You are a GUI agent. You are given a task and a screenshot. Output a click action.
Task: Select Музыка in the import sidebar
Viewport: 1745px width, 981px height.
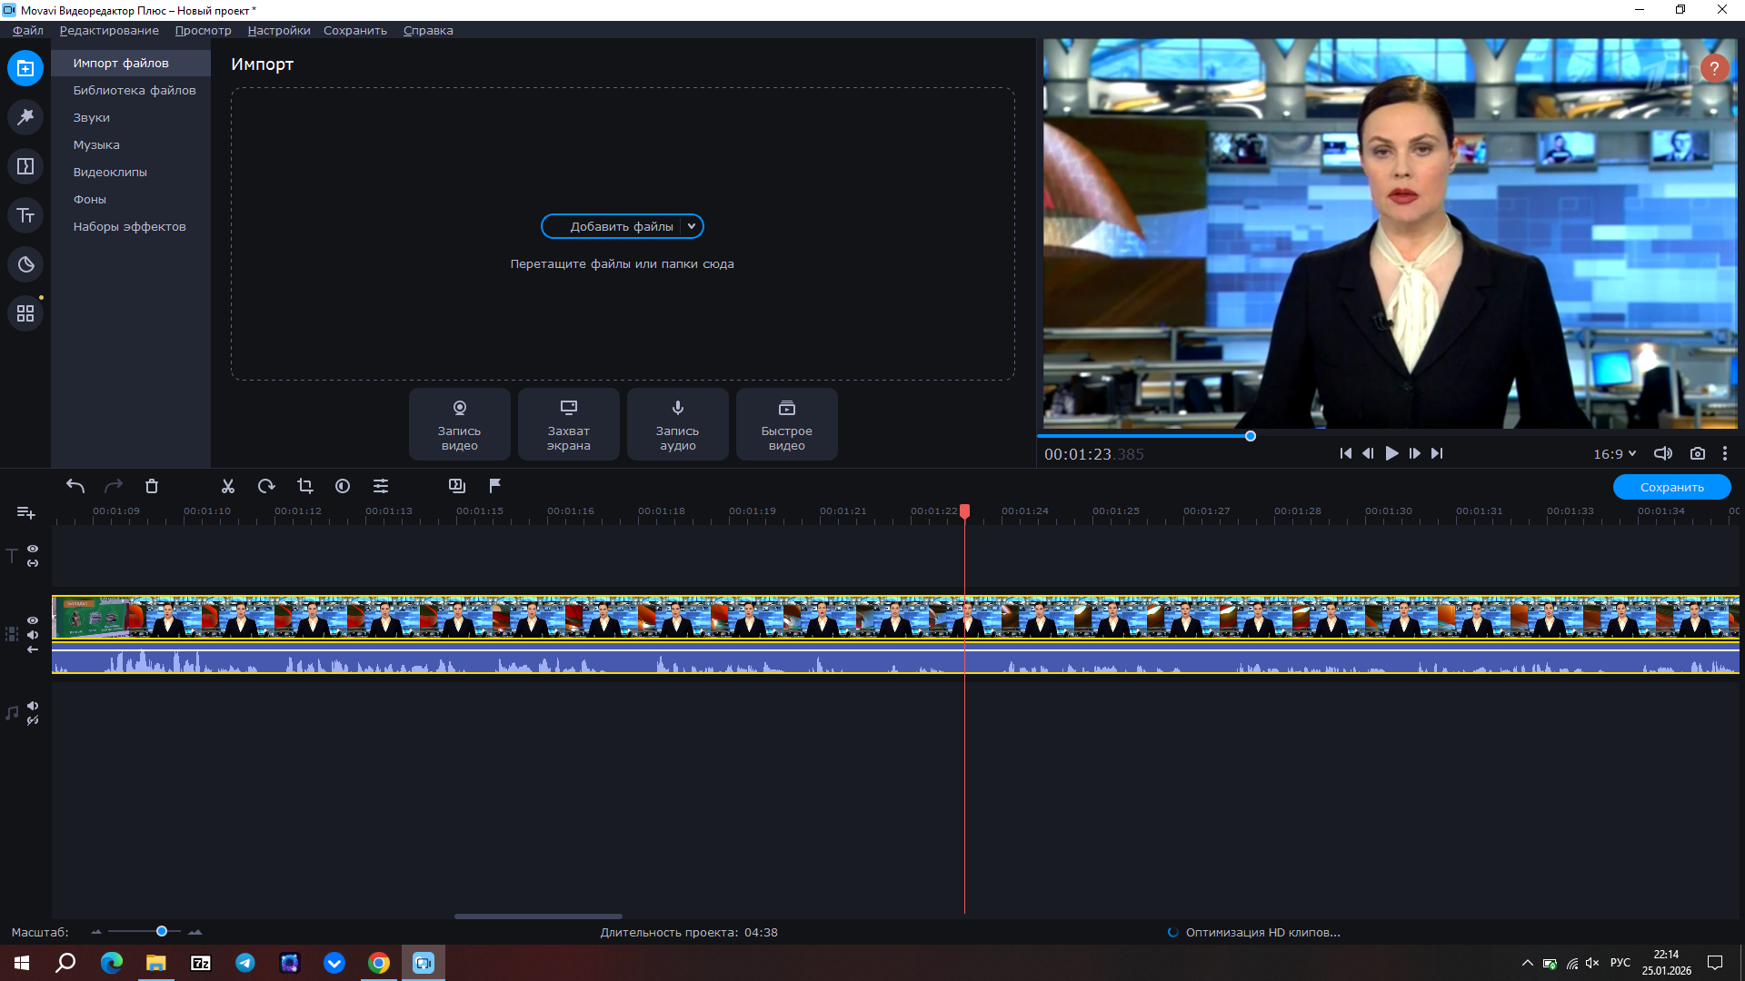click(x=96, y=144)
